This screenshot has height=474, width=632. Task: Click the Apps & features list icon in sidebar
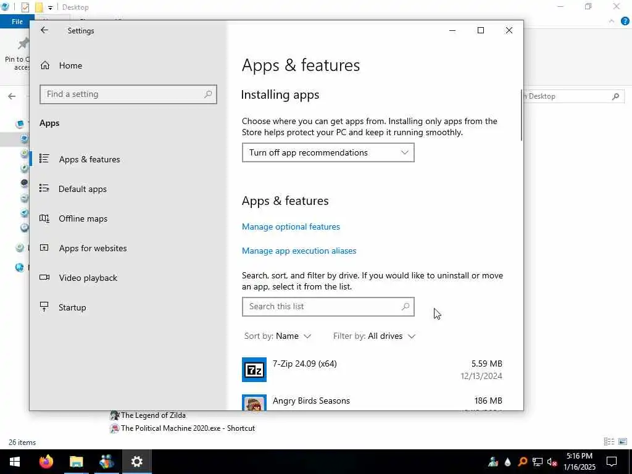(44, 159)
